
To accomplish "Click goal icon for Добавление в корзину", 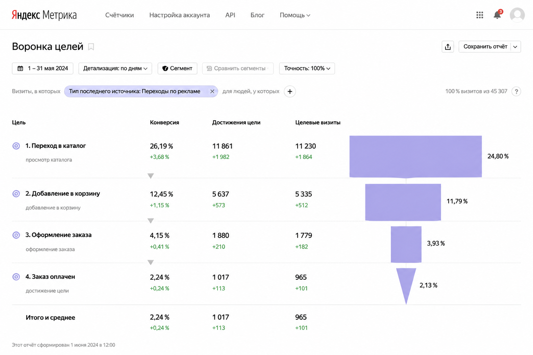I will click(x=16, y=194).
